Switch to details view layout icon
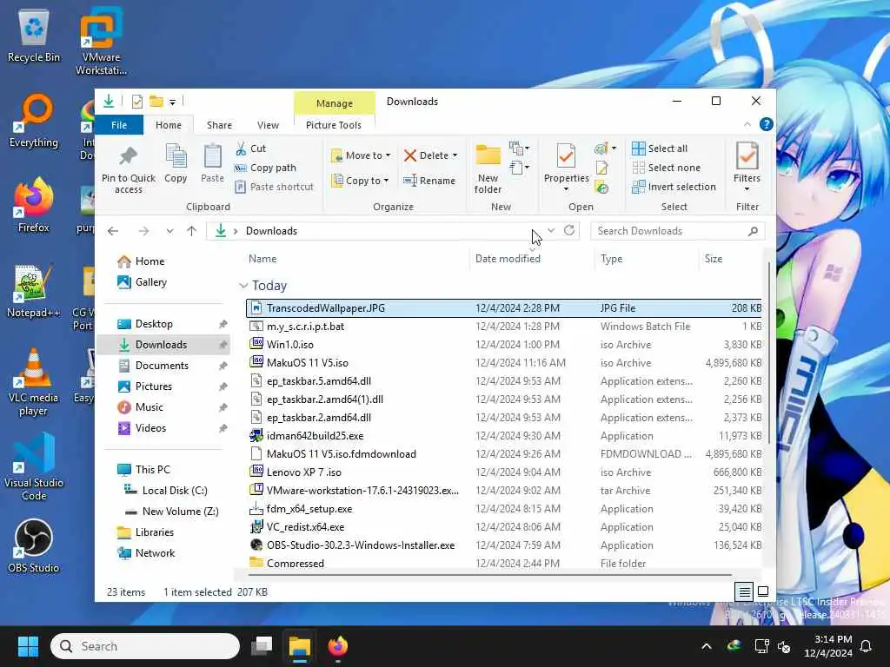Viewport: 890px width, 667px height. tap(744, 592)
